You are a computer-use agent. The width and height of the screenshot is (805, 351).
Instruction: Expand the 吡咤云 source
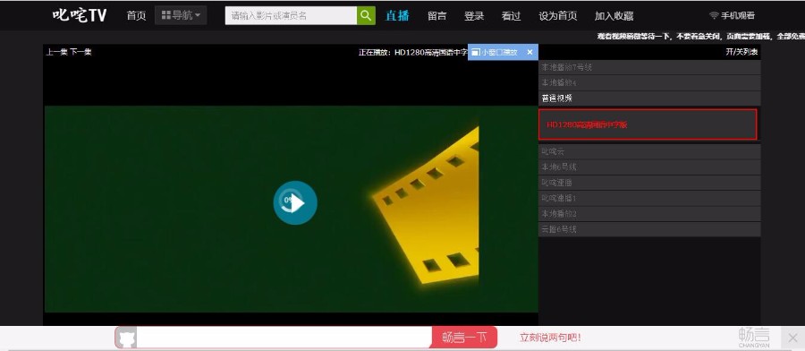pos(649,151)
